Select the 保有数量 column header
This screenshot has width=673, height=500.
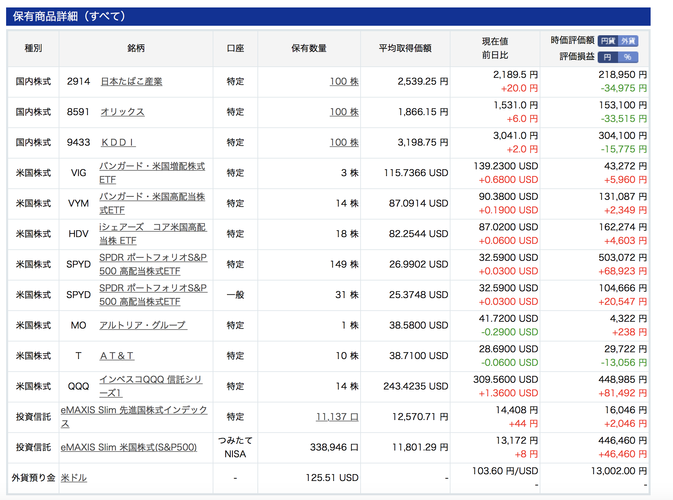click(x=309, y=48)
